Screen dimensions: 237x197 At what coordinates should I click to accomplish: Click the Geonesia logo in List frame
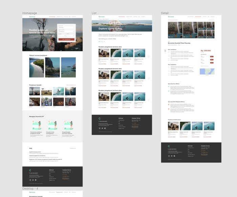click(102, 16)
